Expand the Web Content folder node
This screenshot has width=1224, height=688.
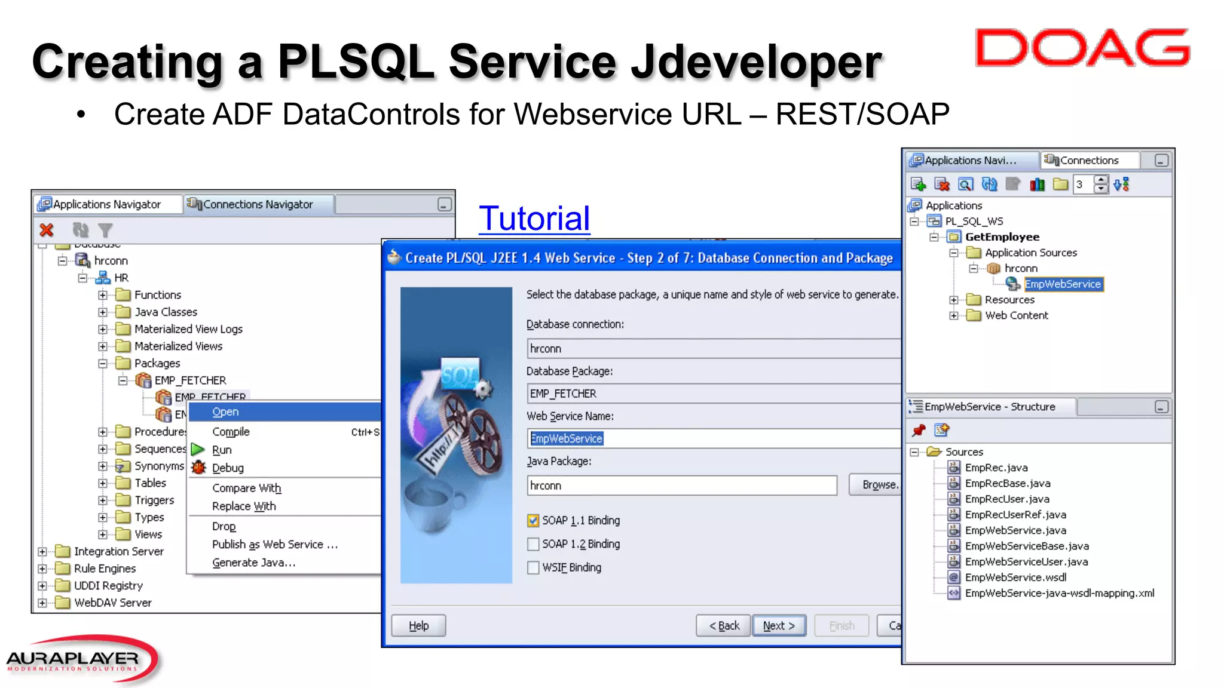point(954,315)
